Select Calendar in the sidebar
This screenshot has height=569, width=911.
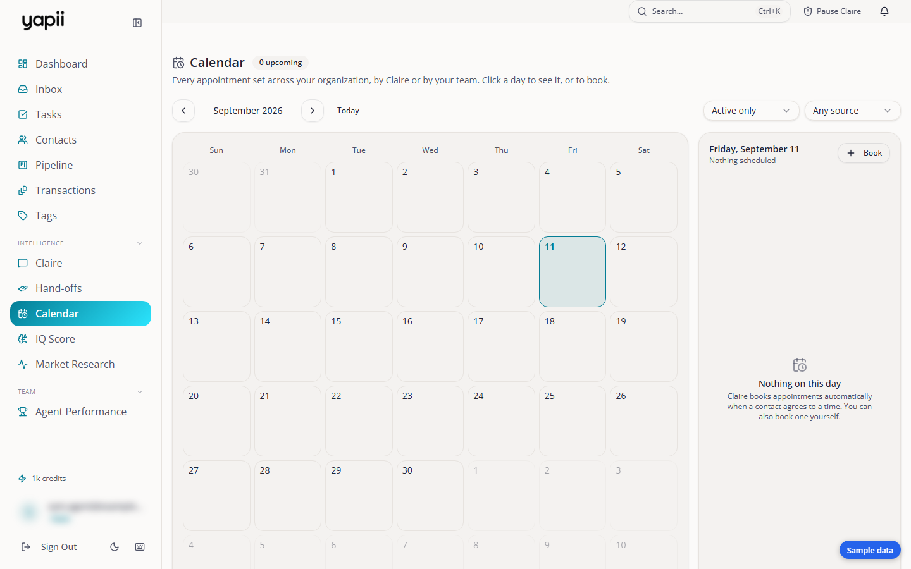point(80,314)
